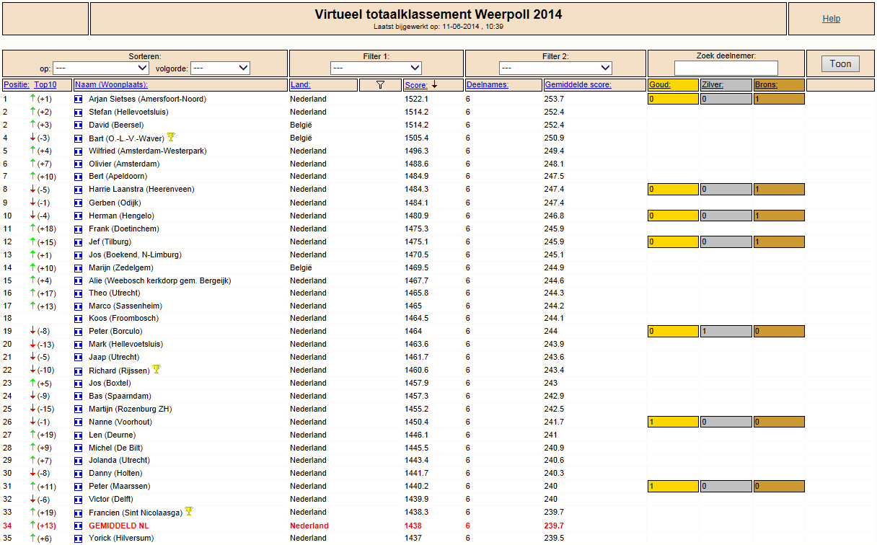Click red sort arrow next to Score

[x=435, y=85]
